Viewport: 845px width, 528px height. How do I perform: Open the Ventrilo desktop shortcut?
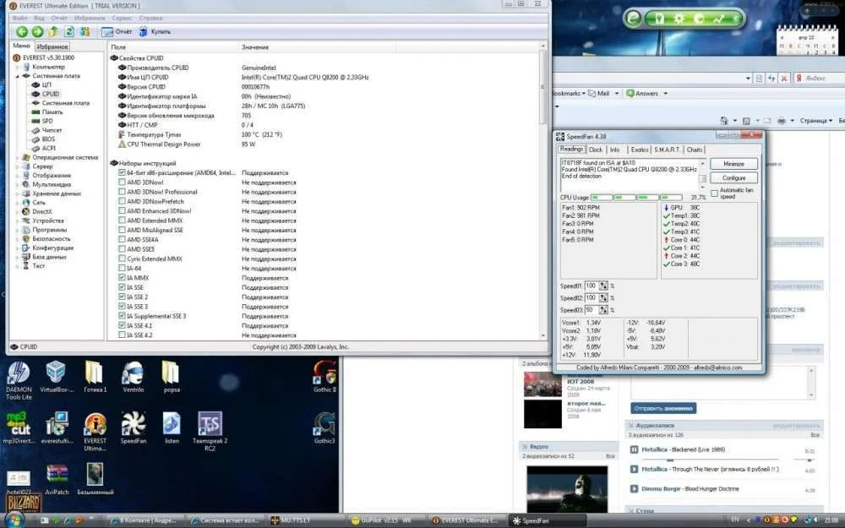tap(133, 373)
